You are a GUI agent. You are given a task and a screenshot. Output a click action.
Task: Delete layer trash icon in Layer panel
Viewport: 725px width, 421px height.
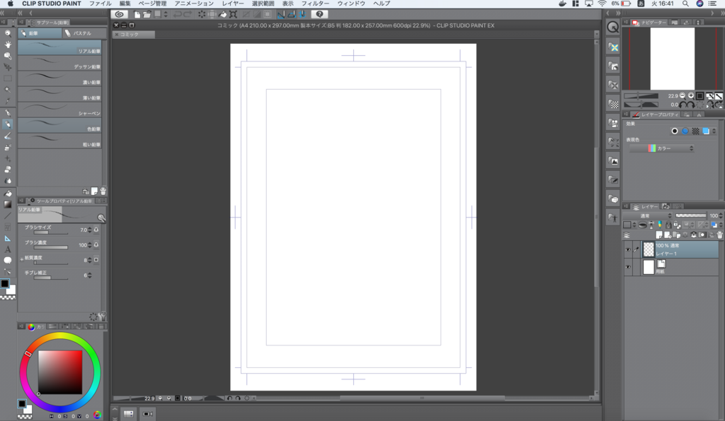click(719, 235)
